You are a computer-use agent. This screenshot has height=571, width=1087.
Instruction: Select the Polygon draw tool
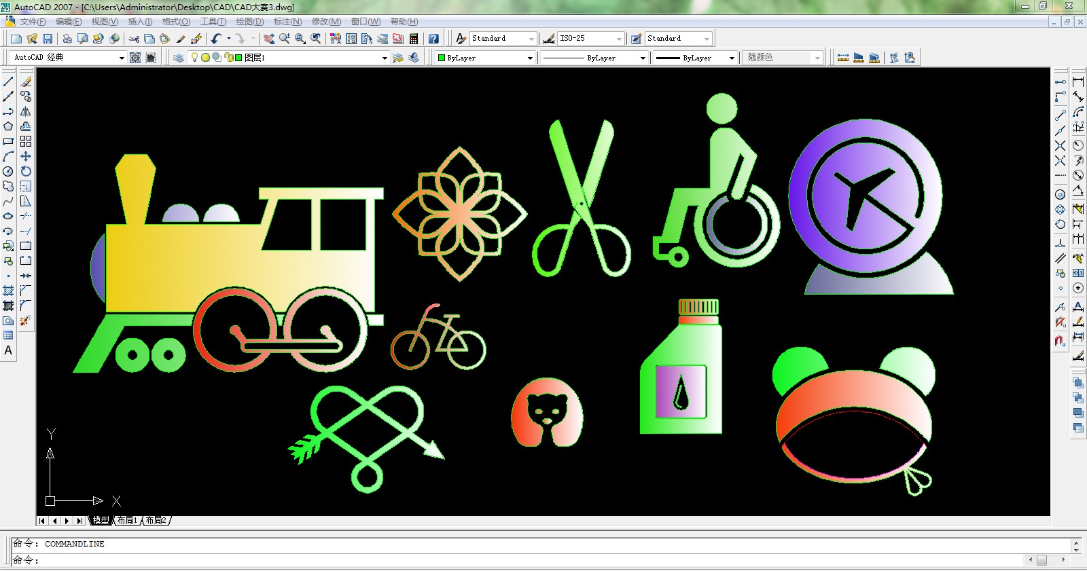8,126
